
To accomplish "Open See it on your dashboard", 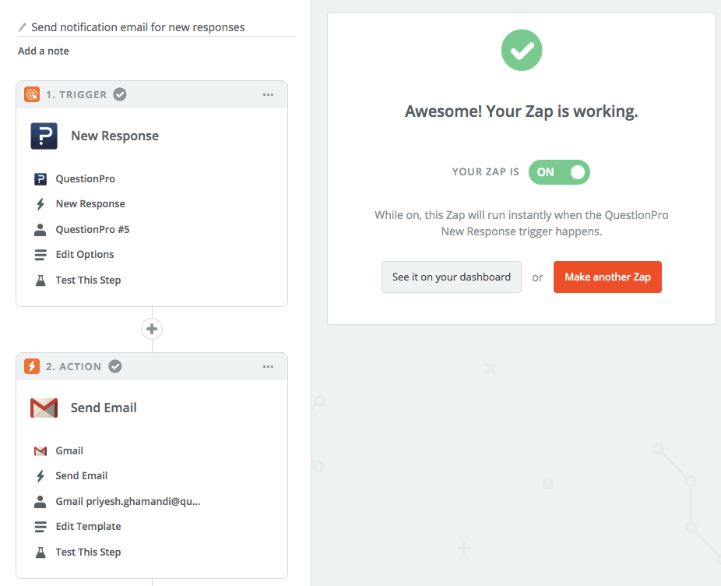I will [x=452, y=277].
